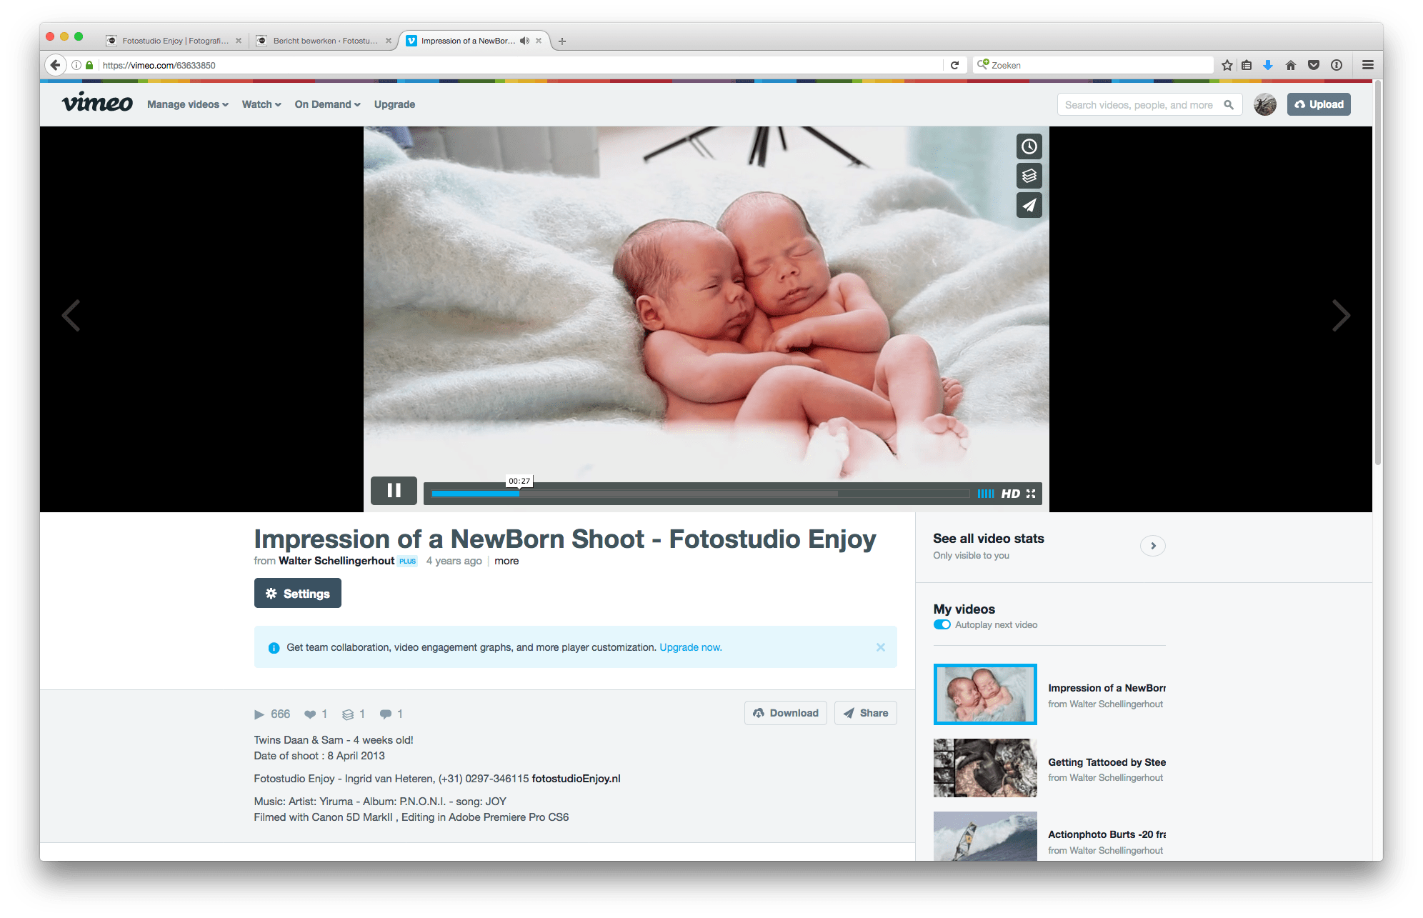The image size is (1423, 918).
Task: Follow the Upgrade now link
Action: 690,647
